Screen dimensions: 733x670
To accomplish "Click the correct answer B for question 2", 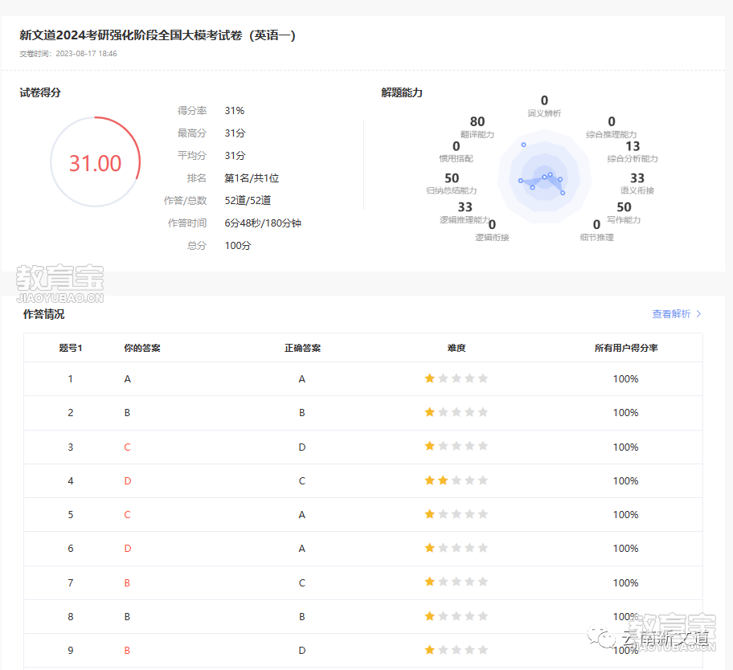I will pos(302,413).
